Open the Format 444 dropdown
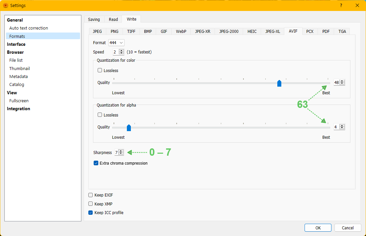366x236 pixels. pyautogui.click(x=117, y=43)
